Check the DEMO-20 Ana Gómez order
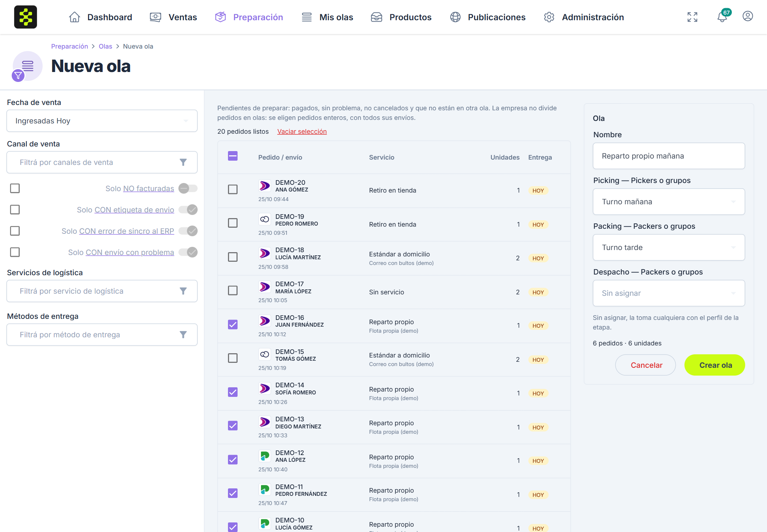Image resolution: width=767 pixels, height=532 pixels. pos(233,189)
